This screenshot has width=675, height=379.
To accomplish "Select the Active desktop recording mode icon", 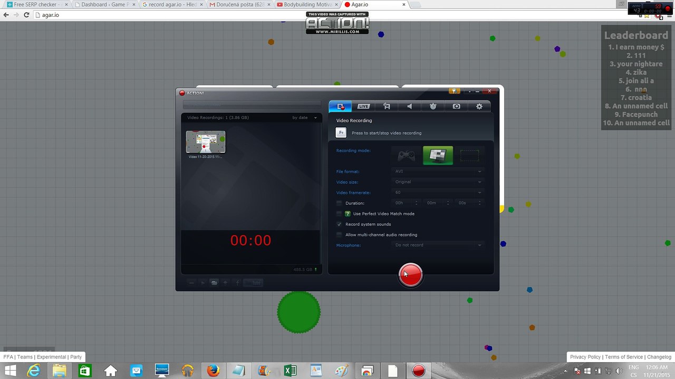I will pos(438,156).
